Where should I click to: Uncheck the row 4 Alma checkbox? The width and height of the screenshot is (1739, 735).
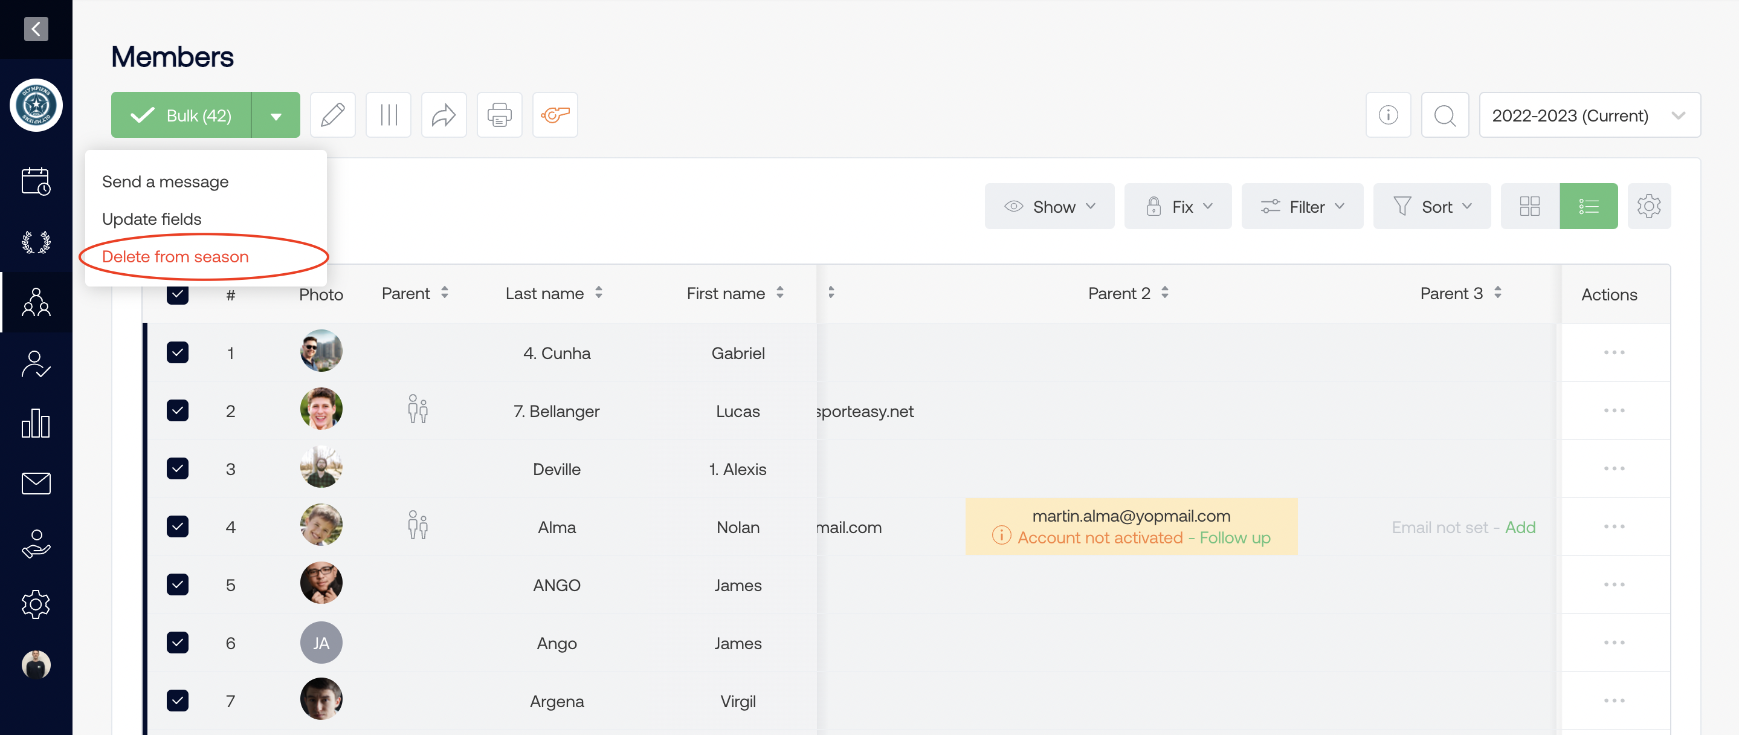[x=178, y=527]
